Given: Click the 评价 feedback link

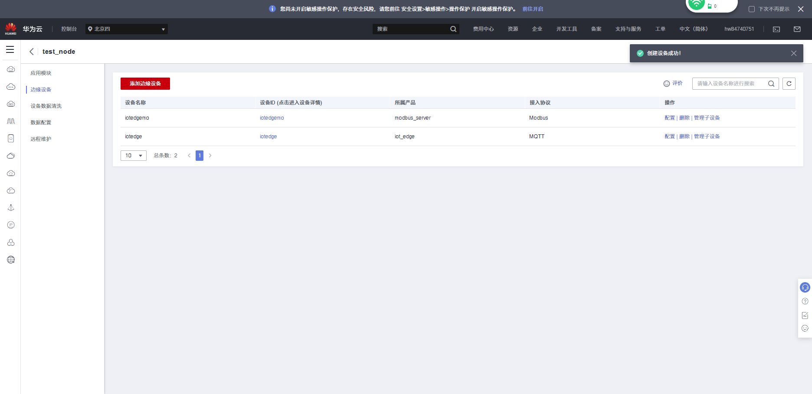Looking at the screenshot, I should click(673, 83).
